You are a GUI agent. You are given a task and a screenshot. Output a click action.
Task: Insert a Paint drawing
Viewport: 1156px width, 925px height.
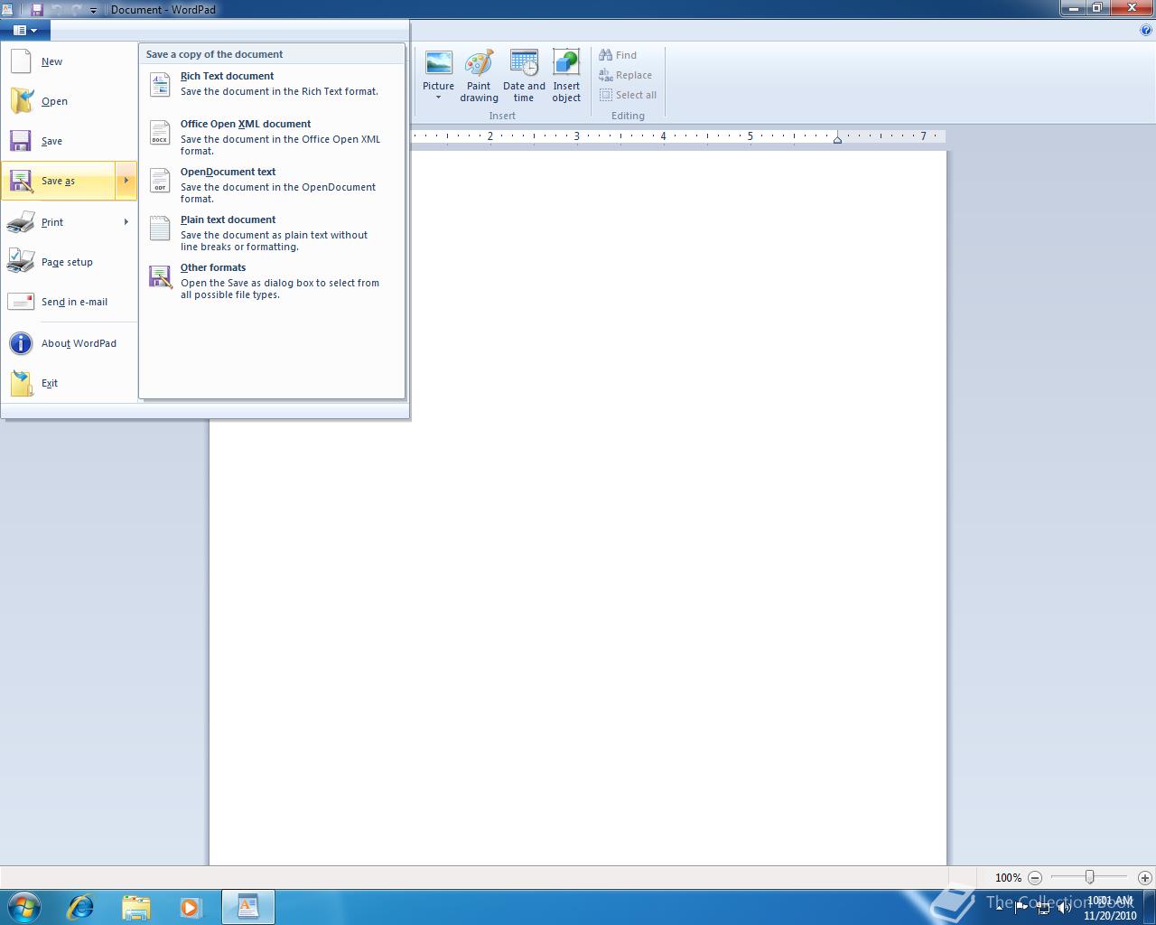coord(479,77)
